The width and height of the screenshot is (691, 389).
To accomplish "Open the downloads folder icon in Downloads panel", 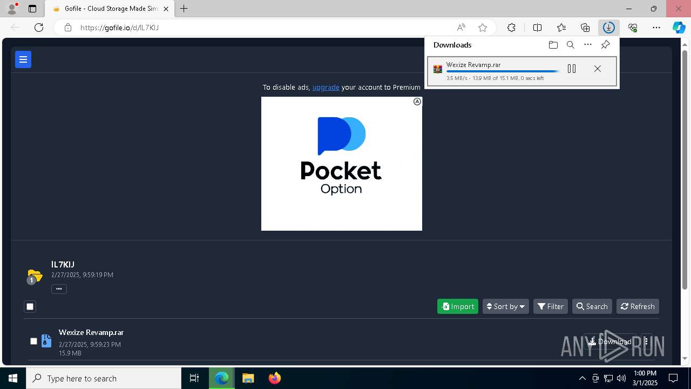I will tap(553, 45).
